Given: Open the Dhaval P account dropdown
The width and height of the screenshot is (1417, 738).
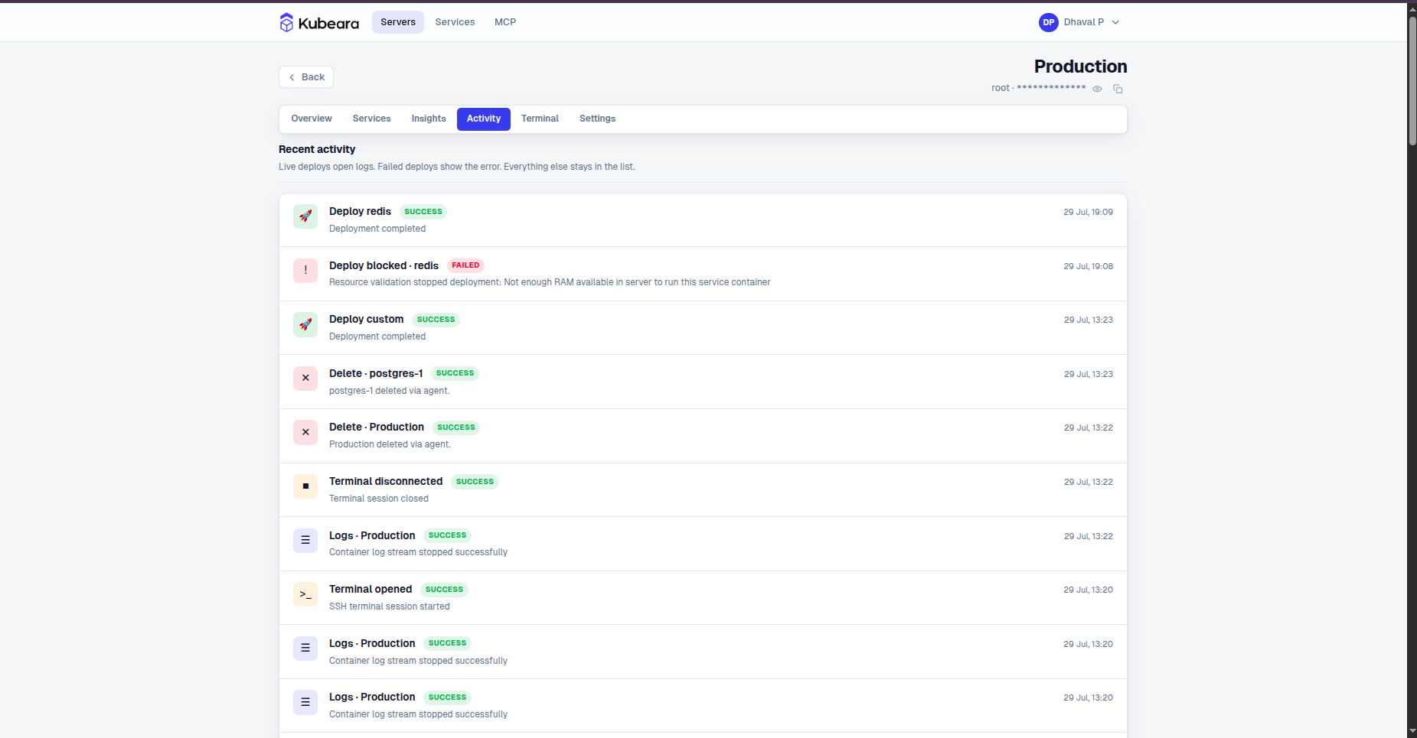Looking at the screenshot, I should click(x=1079, y=22).
